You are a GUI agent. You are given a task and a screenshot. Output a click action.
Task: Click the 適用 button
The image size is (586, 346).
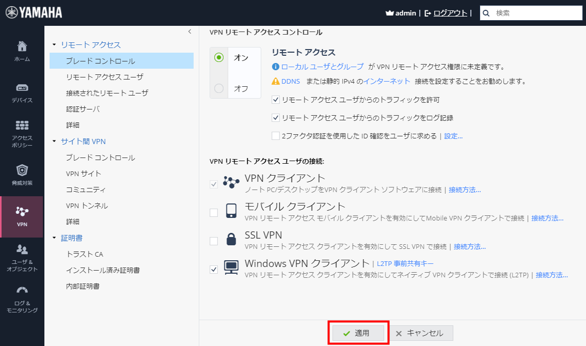358,333
